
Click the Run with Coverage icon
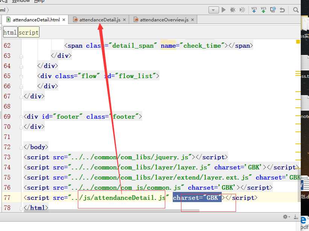click(x=242, y=10)
